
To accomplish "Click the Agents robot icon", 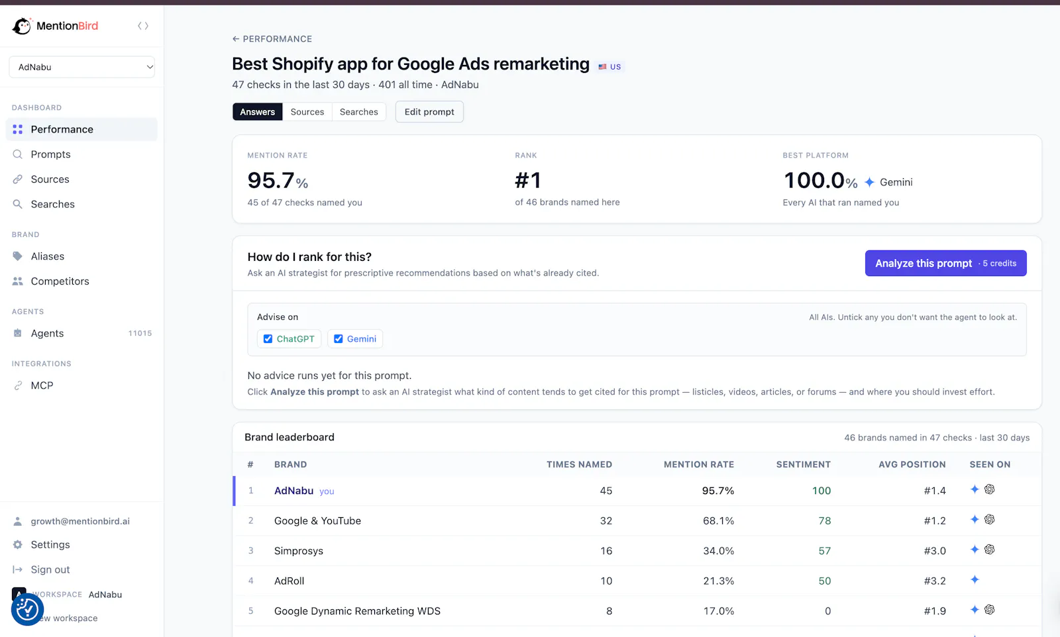I will 18,333.
